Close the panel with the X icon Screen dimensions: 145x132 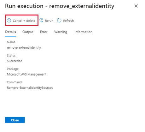click(136, 6)
